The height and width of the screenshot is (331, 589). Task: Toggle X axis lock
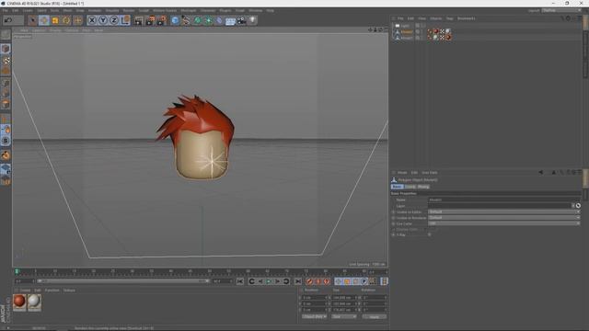pos(92,20)
